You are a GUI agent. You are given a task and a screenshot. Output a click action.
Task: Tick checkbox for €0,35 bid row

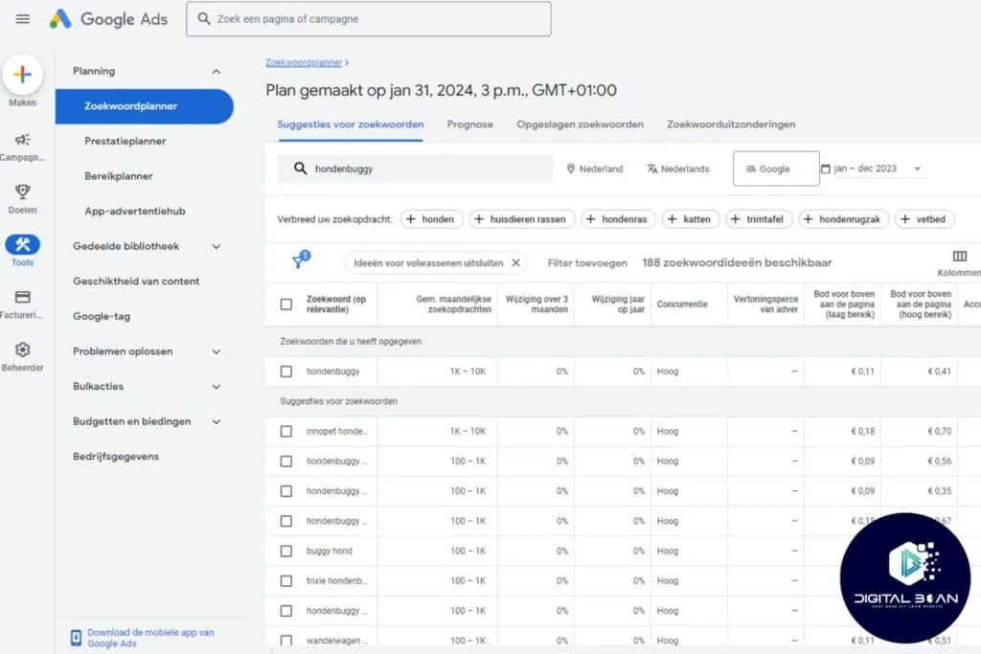pos(285,491)
